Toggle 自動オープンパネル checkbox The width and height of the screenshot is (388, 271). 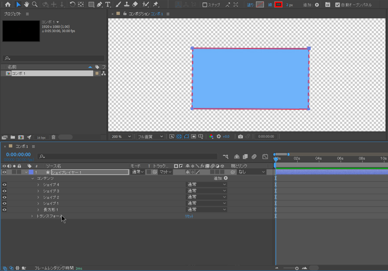pos(337,5)
